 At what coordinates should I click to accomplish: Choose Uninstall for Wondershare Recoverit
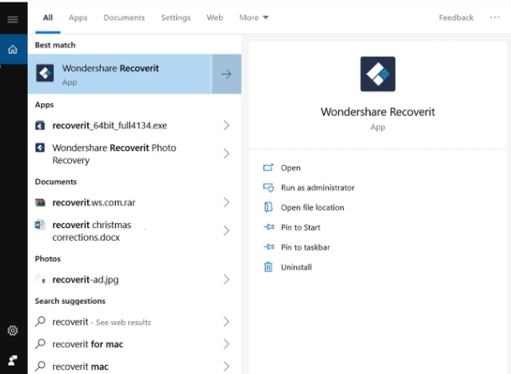296,268
